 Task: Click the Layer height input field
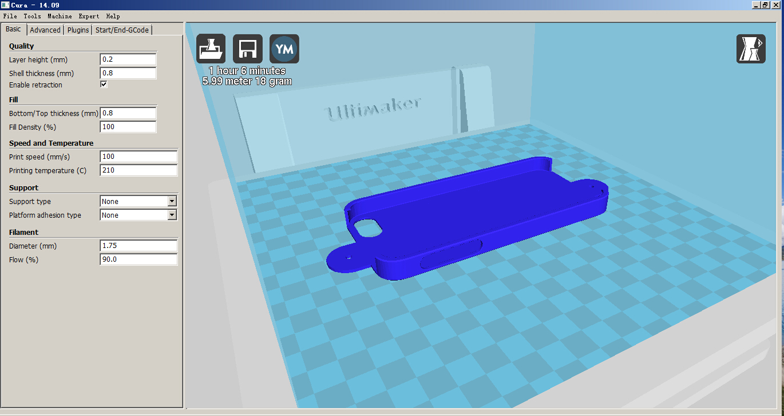[128, 59]
